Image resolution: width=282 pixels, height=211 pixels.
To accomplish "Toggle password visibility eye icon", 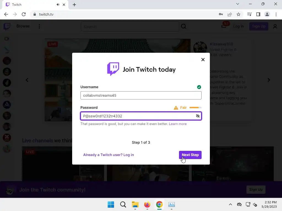I will coord(198,116).
